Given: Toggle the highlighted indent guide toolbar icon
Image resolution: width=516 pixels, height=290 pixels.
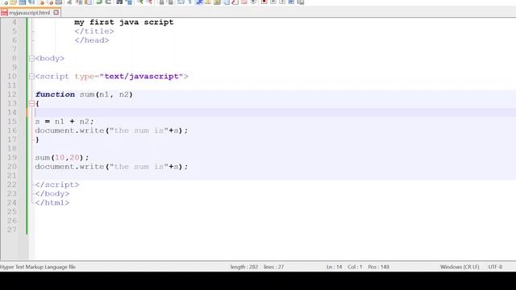Looking at the screenshot, I should [x=199, y=2].
